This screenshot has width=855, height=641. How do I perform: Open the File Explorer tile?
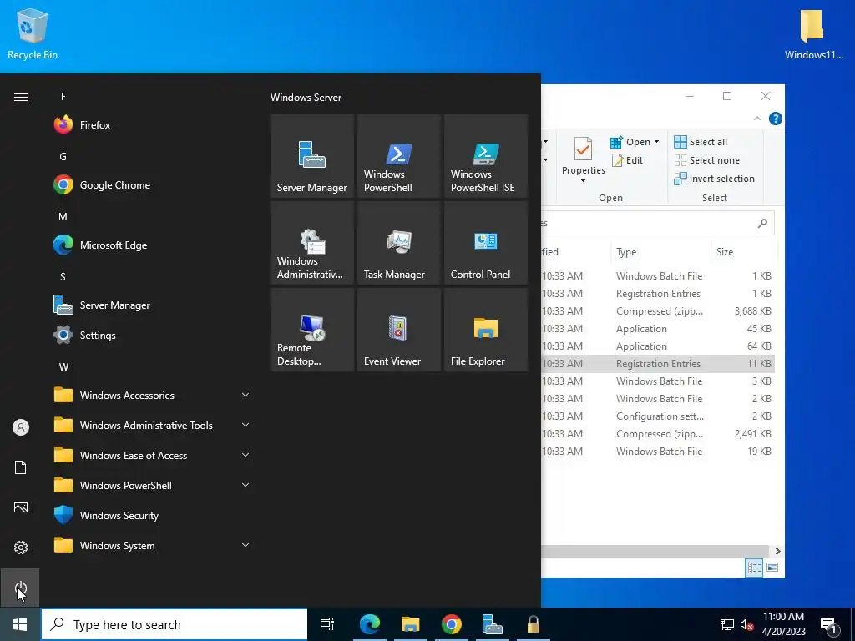486,330
